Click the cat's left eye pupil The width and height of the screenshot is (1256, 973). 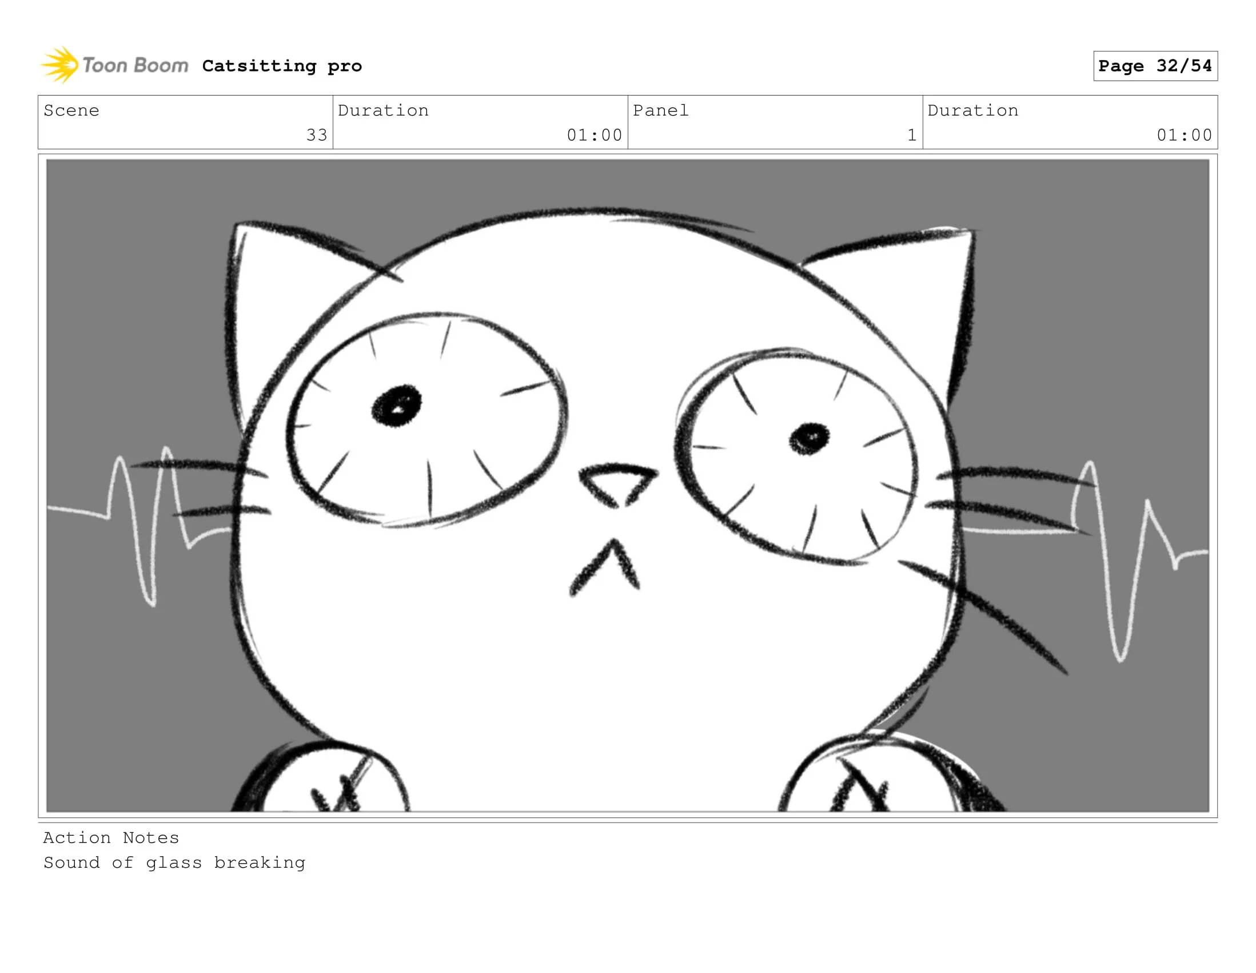pos(396,406)
